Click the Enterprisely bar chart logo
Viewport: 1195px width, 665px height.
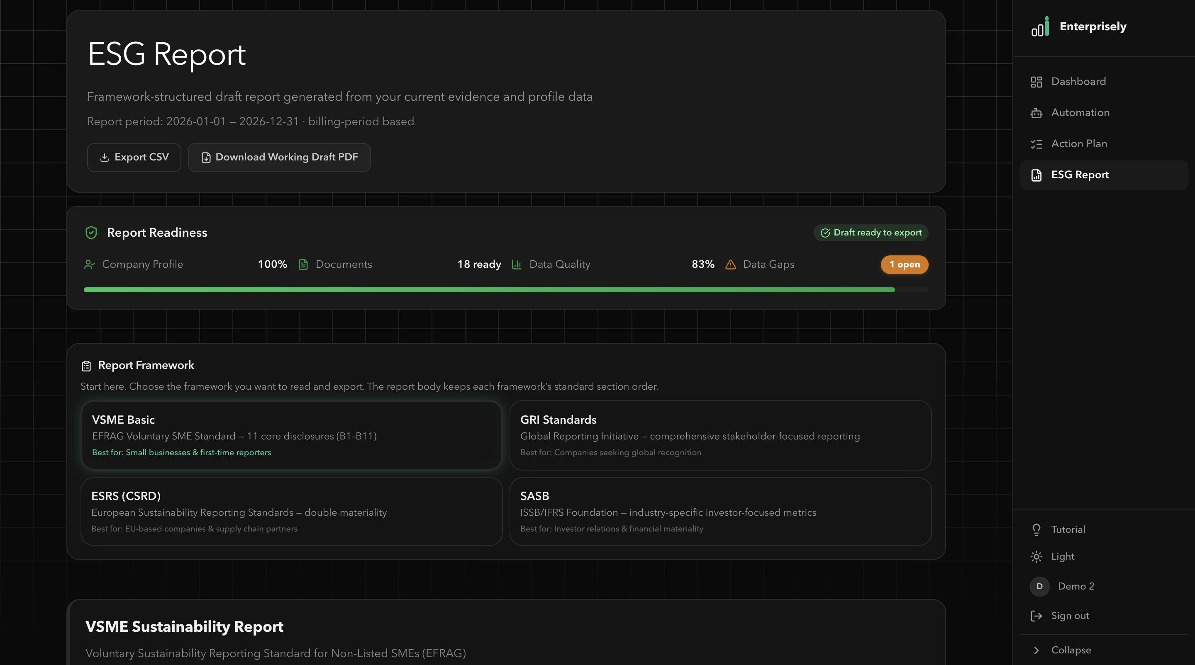pyautogui.click(x=1039, y=27)
